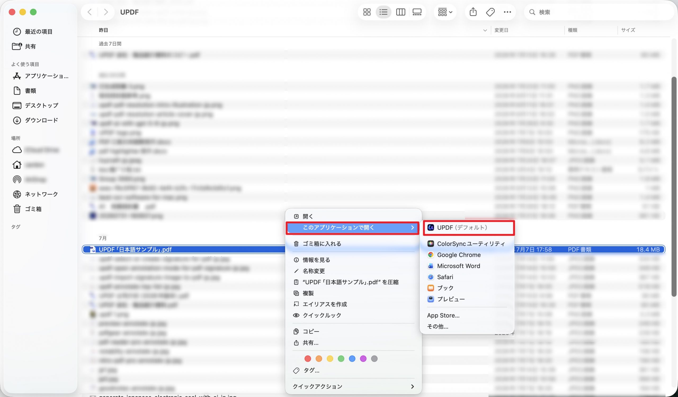This screenshot has height=397, width=678.
Task: Go forward with the right chevron
Action: tap(106, 12)
